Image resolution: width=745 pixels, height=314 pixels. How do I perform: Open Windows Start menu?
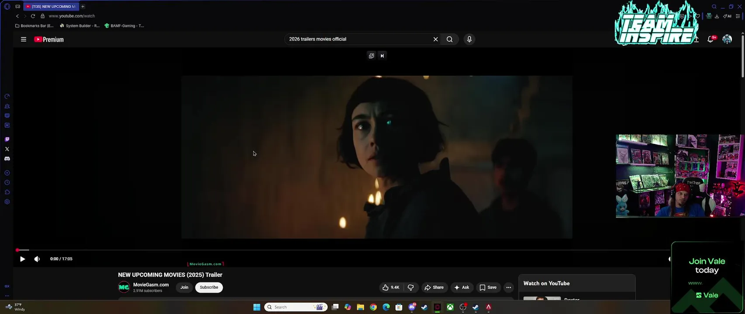point(257,307)
